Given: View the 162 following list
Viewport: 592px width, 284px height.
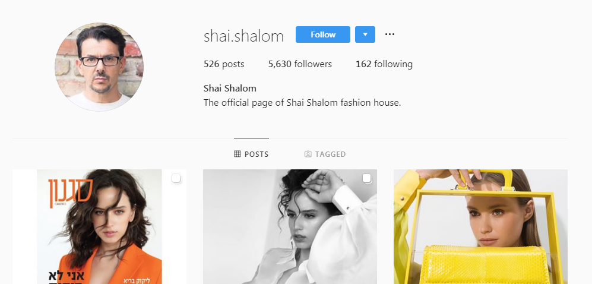Looking at the screenshot, I should (x=384, y=64).
